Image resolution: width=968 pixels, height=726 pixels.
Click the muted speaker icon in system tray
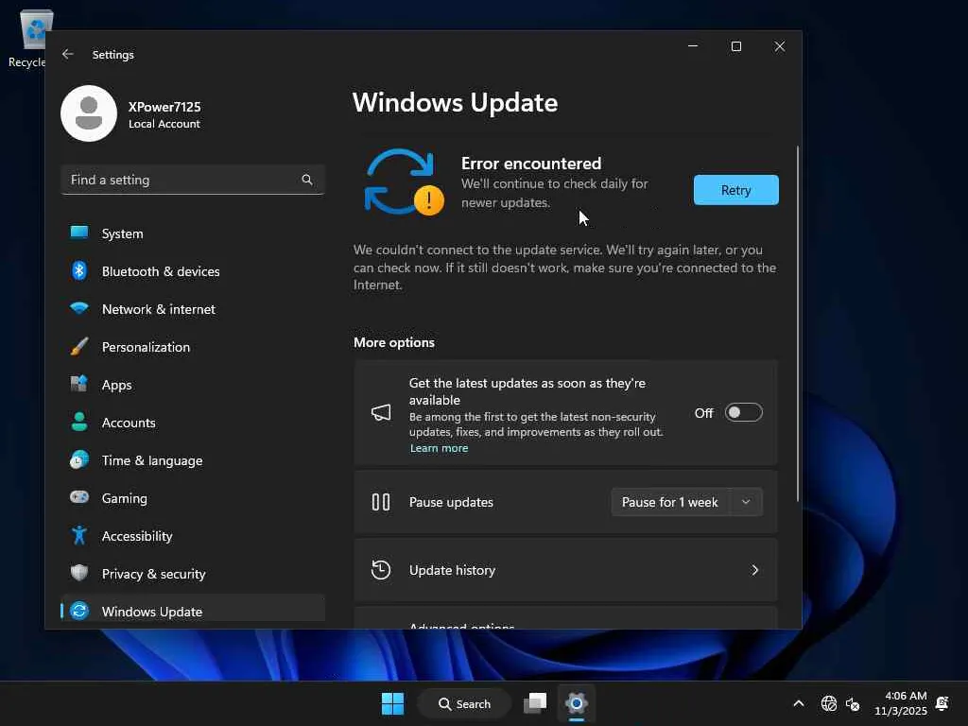tap(853, 703)
